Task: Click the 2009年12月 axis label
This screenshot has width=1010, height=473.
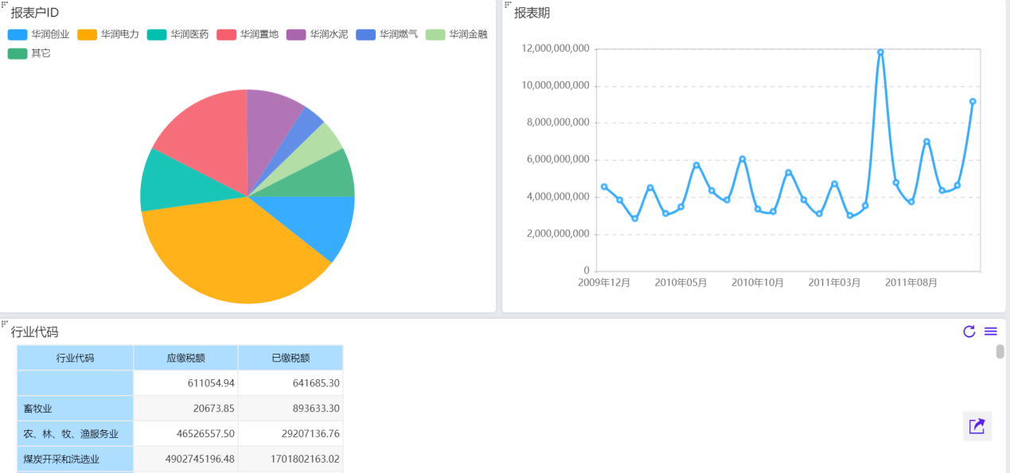Action: click(604, 282)
